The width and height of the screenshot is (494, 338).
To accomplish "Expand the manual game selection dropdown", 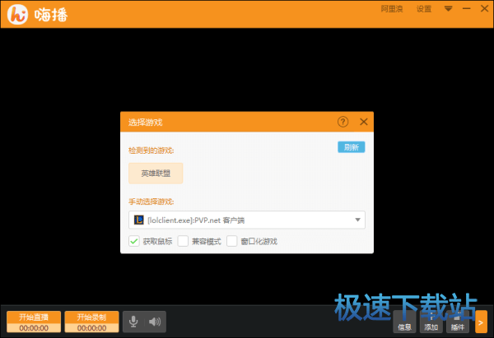I will (357, 220).
